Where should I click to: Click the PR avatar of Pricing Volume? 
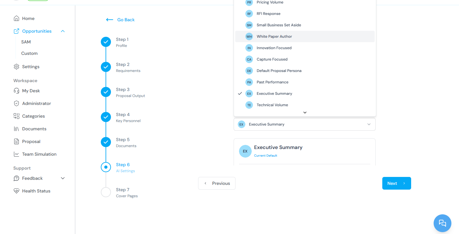pos(249,3)
